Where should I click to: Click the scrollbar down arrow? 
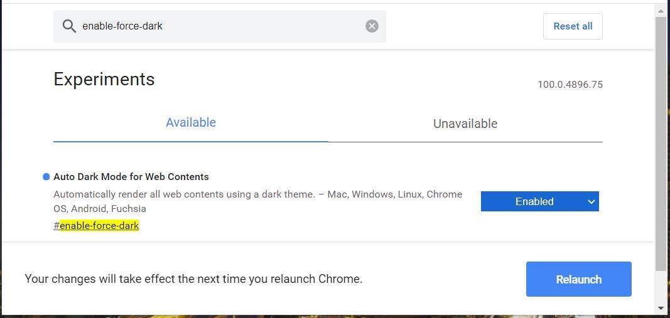[661, 308]
